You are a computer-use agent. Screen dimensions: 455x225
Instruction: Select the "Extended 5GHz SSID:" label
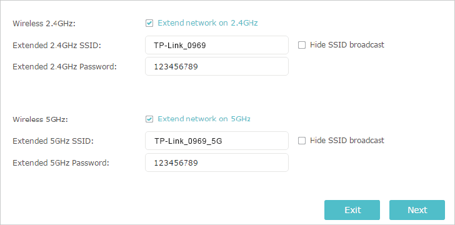click(53, 141)
